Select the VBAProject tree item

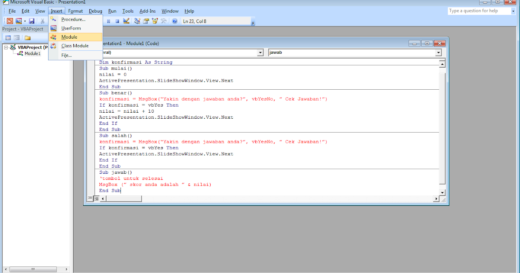(32, 47)
